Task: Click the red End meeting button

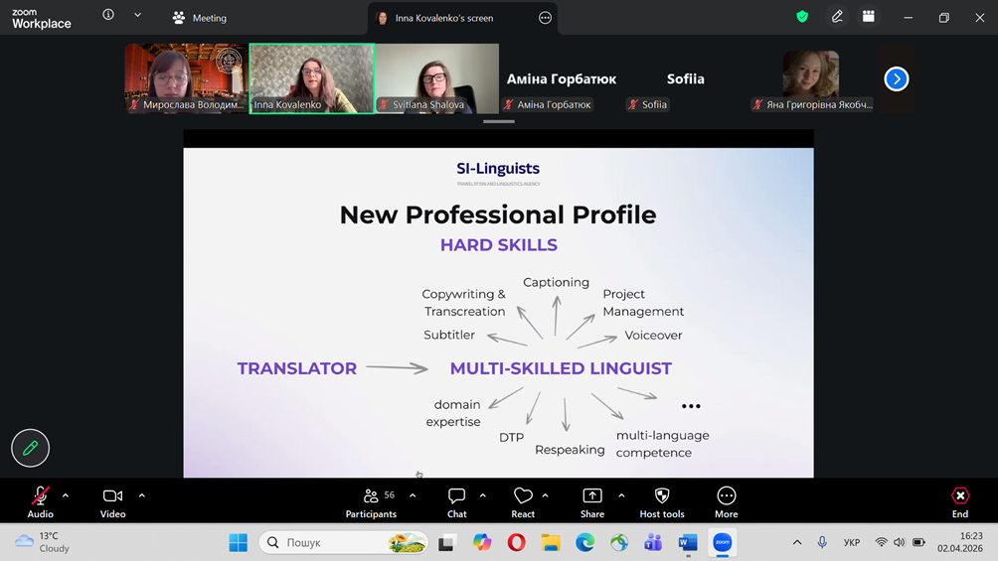Action: click(960, 501)
